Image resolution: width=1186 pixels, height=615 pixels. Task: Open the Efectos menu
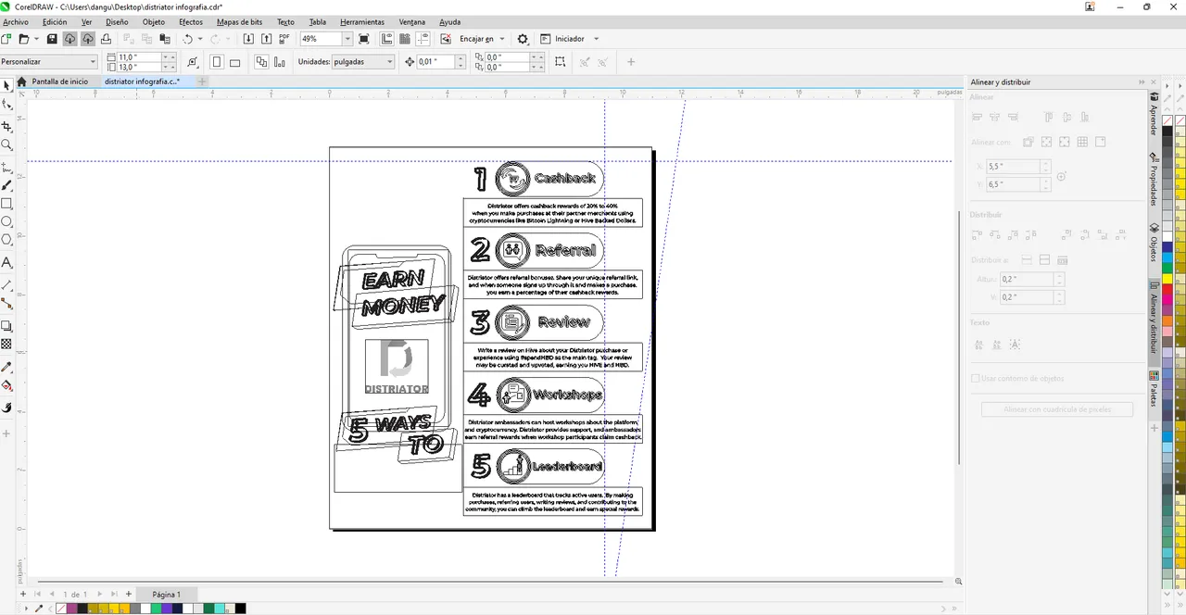pos(191,21)
